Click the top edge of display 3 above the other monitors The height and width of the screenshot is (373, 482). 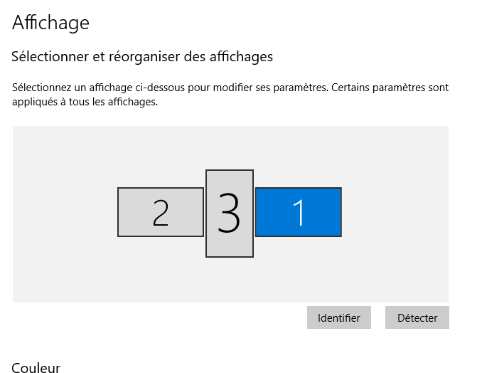click(x=230, y=170)
